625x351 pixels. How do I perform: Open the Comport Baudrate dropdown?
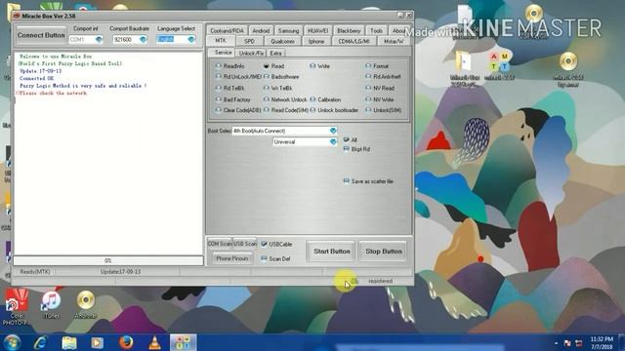[x=143, y=39]
